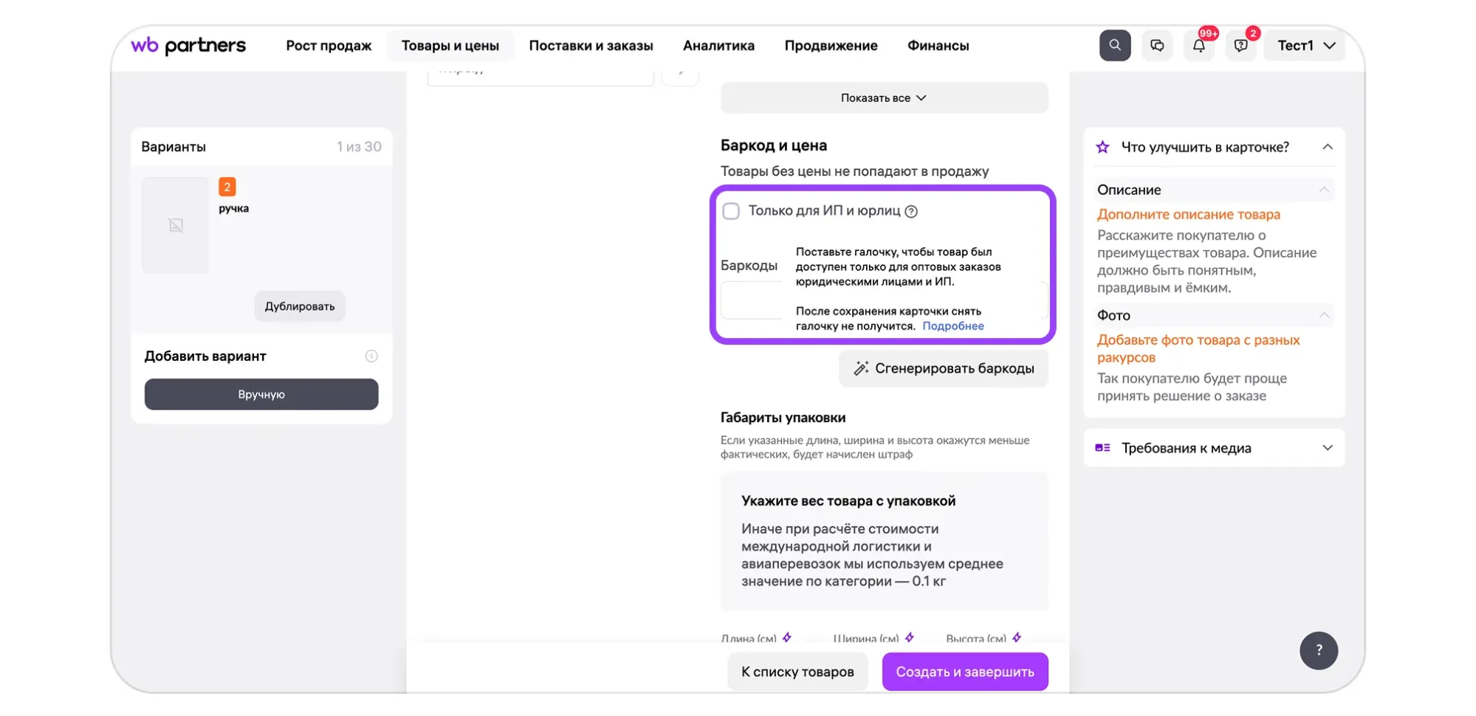Follow the Подробнее link in tooltip
This screenshot has width=1476, height=716.
[952, 326]
